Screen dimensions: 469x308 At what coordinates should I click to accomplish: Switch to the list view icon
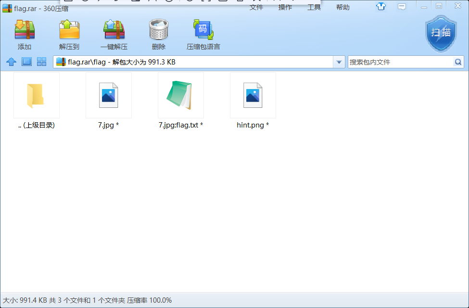point(26,62)
